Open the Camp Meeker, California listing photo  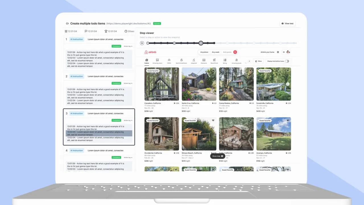(236, 84)
